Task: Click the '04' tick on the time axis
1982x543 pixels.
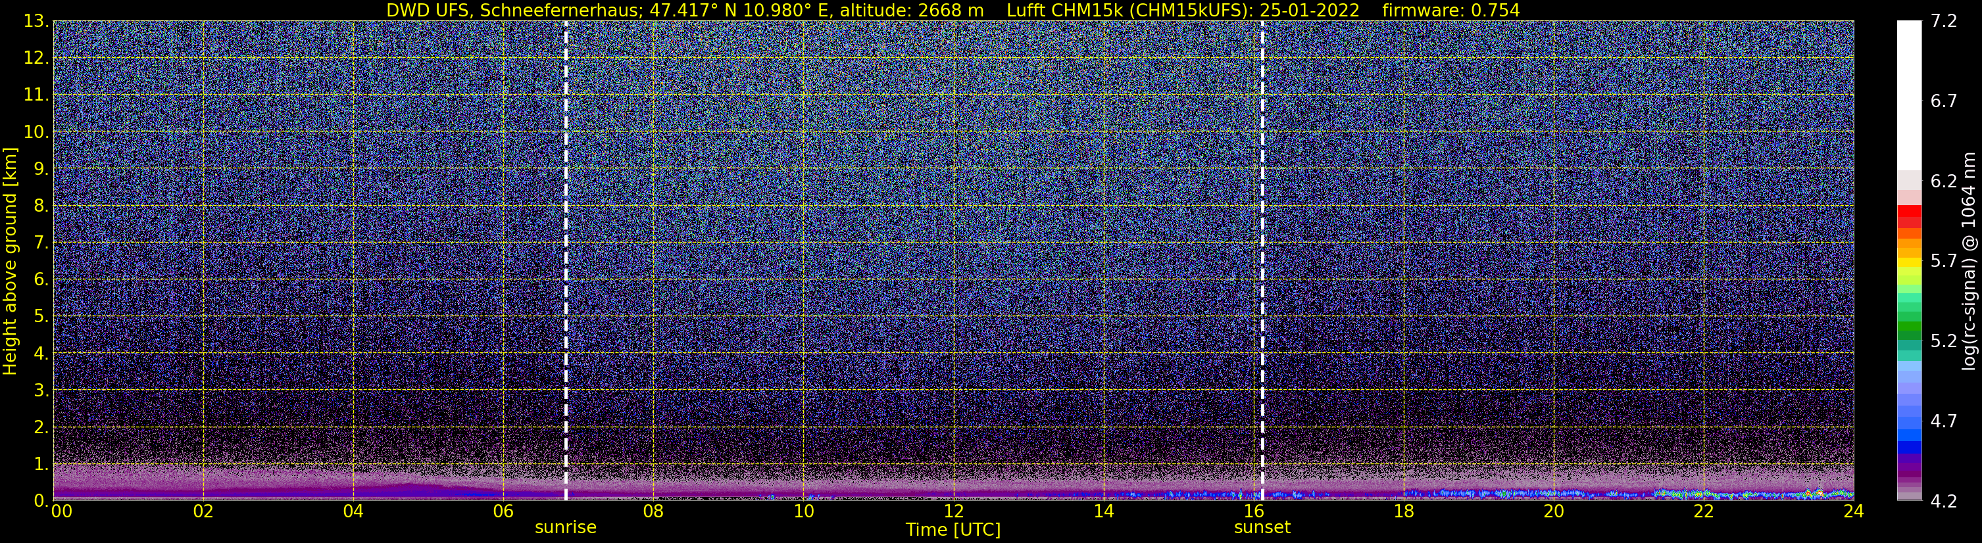Action: (353, 512)
